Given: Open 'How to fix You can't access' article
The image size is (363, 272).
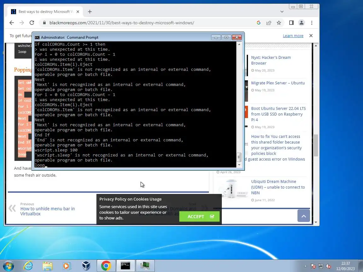Looking at the screenshot, I should 276,145.
